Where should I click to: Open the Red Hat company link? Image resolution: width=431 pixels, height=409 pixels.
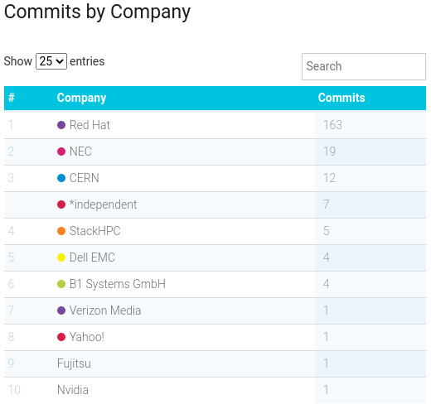tap(90, 125)
